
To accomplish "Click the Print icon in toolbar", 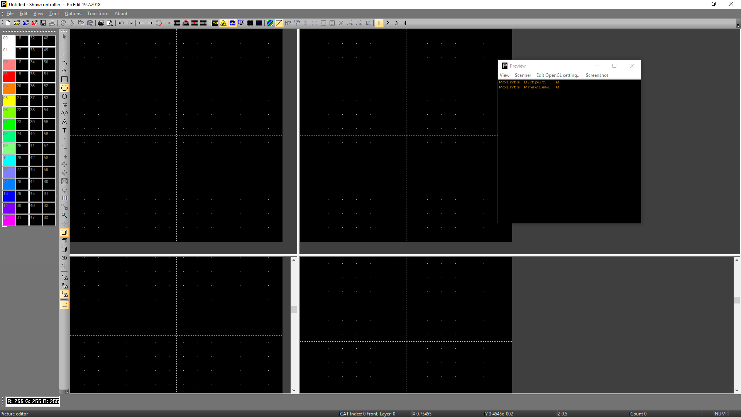I will [x=101, y=23].
